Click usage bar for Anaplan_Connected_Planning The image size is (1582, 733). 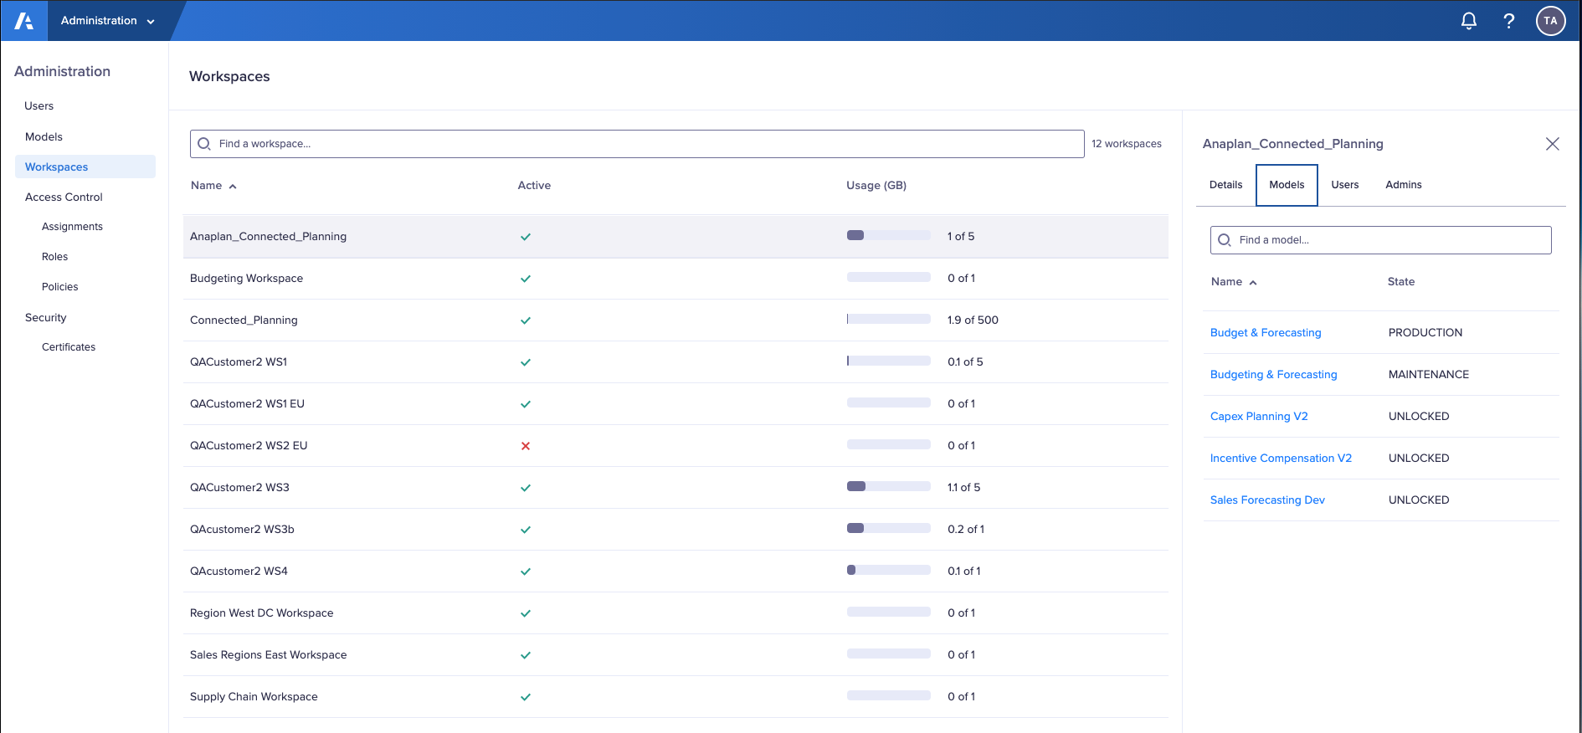[x=889, y=236]
